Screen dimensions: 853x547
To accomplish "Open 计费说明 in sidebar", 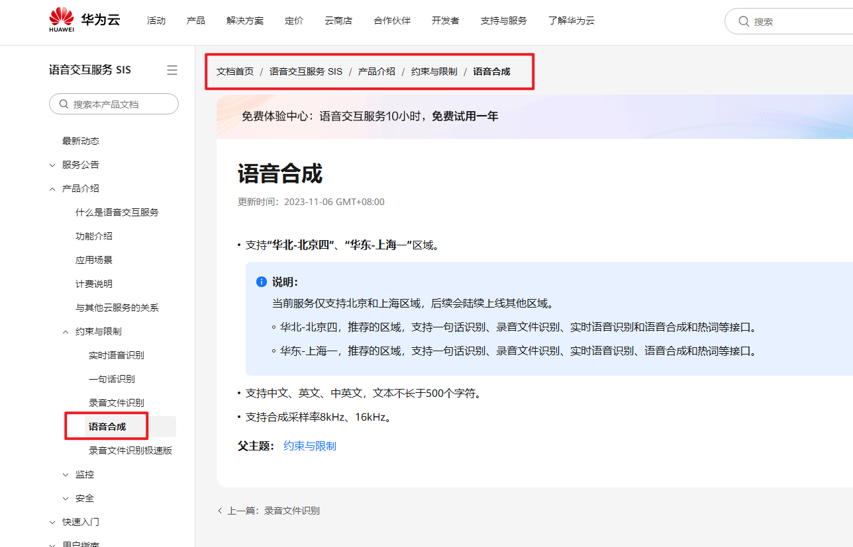I will pyautogui.click(x=94, y=284).
